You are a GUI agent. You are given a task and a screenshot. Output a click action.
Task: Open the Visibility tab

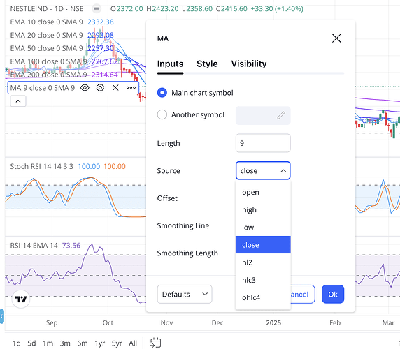pos(249,64)
